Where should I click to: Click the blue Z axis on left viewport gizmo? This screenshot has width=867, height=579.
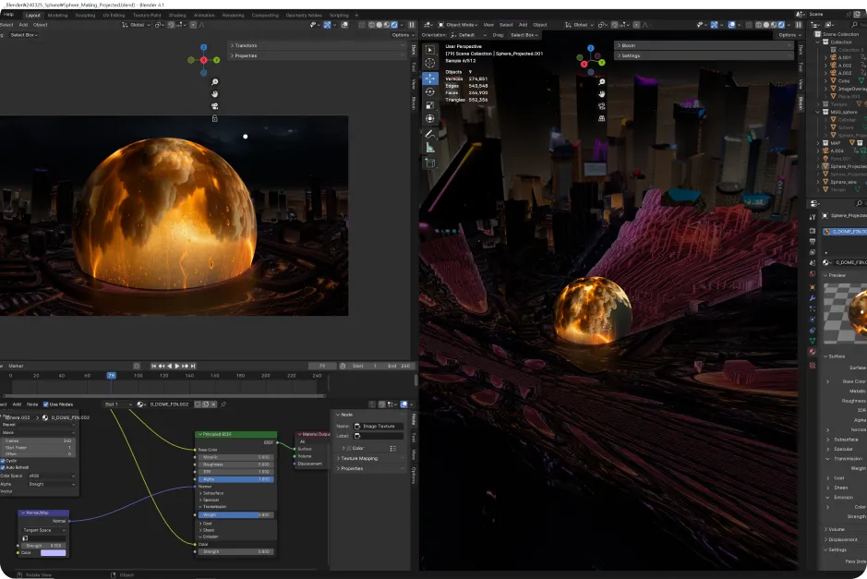point(203,48)
